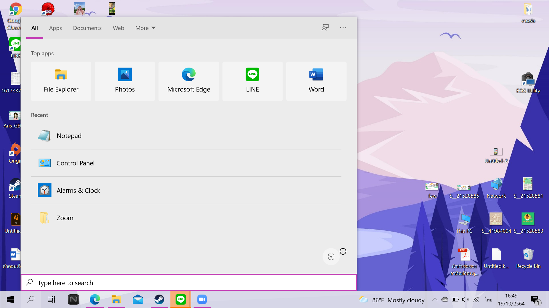Click the OneDrive cloud tray icon
The width and height of the screenshot is (549, 308).
click(x=445, y=299)
